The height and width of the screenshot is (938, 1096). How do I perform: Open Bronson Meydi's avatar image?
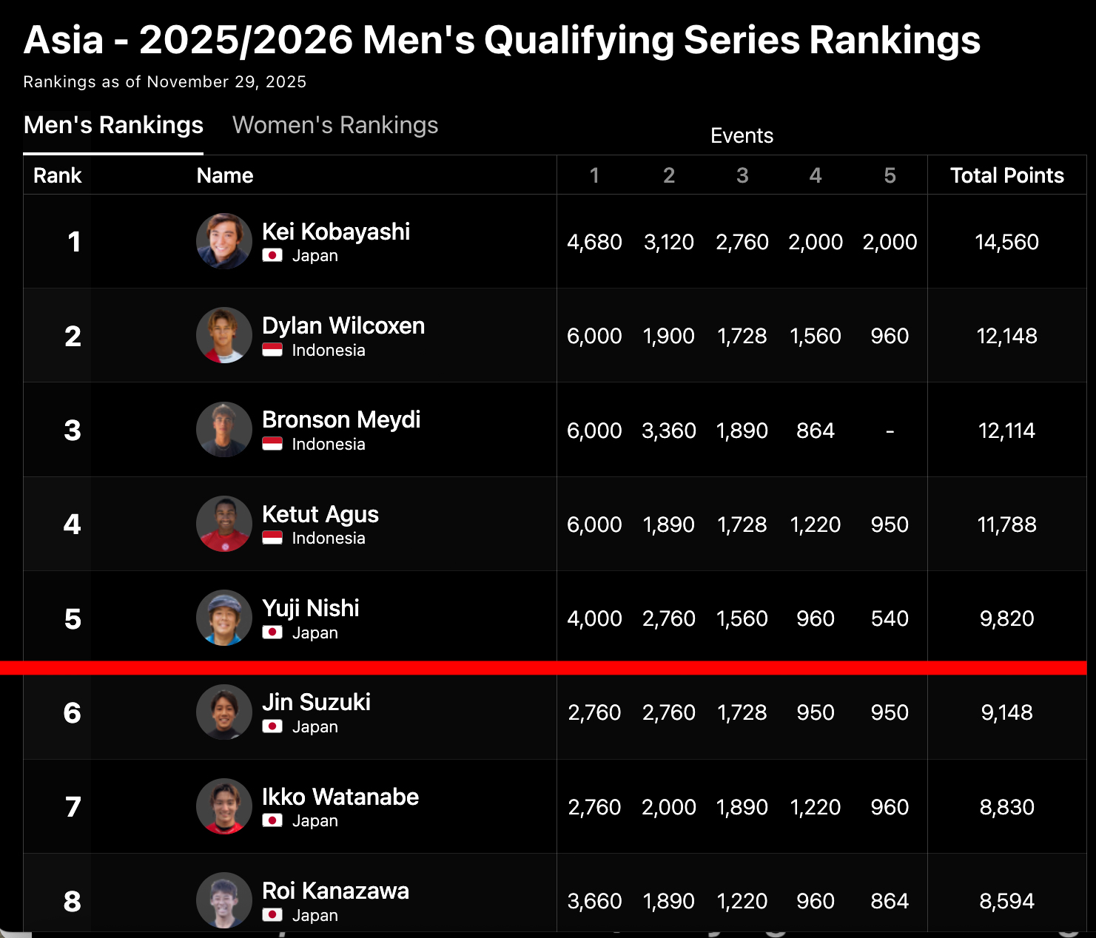(x=223, y=430)
